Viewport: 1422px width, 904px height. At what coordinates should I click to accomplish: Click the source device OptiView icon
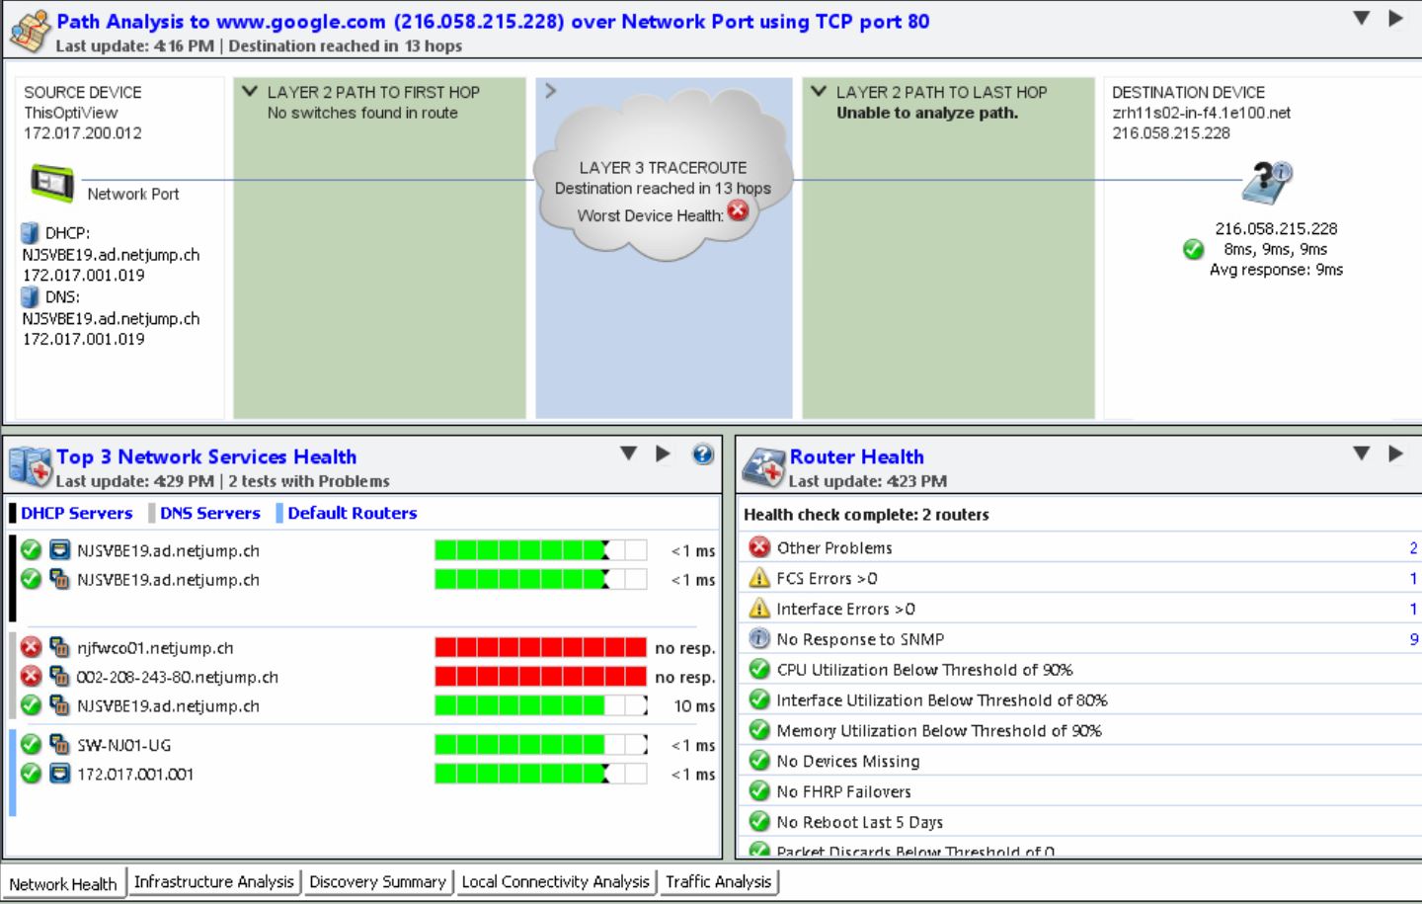tap(51, 184)
